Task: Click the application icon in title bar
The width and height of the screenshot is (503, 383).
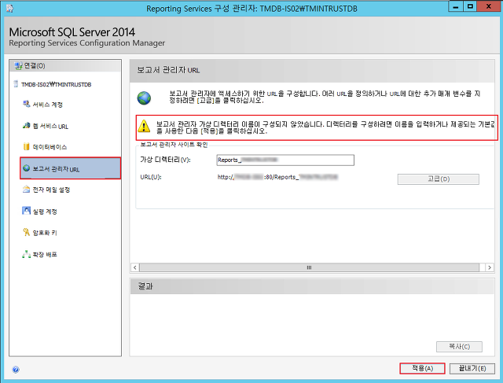Action: coord(9,9)
